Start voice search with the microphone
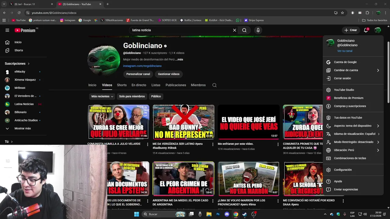The image size is (390, 219). coord(258,30)
